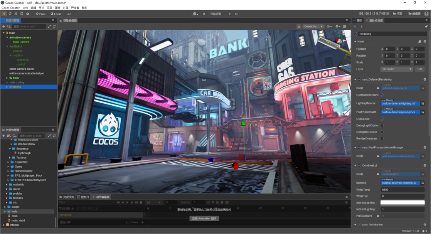
Task: Disable the UseCluster checkbox
Action: (x=382, y=119)
